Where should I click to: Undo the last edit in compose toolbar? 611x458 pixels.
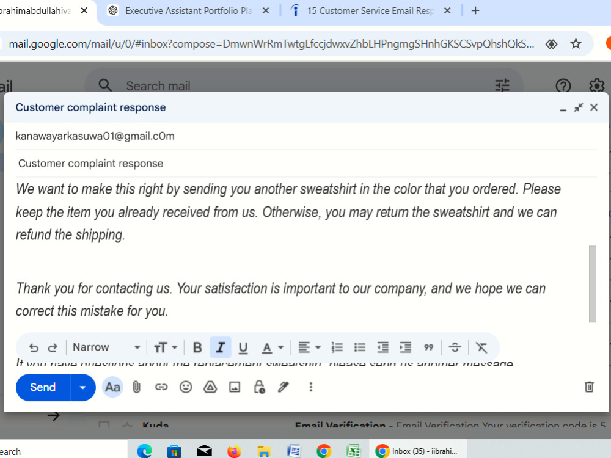34,347
